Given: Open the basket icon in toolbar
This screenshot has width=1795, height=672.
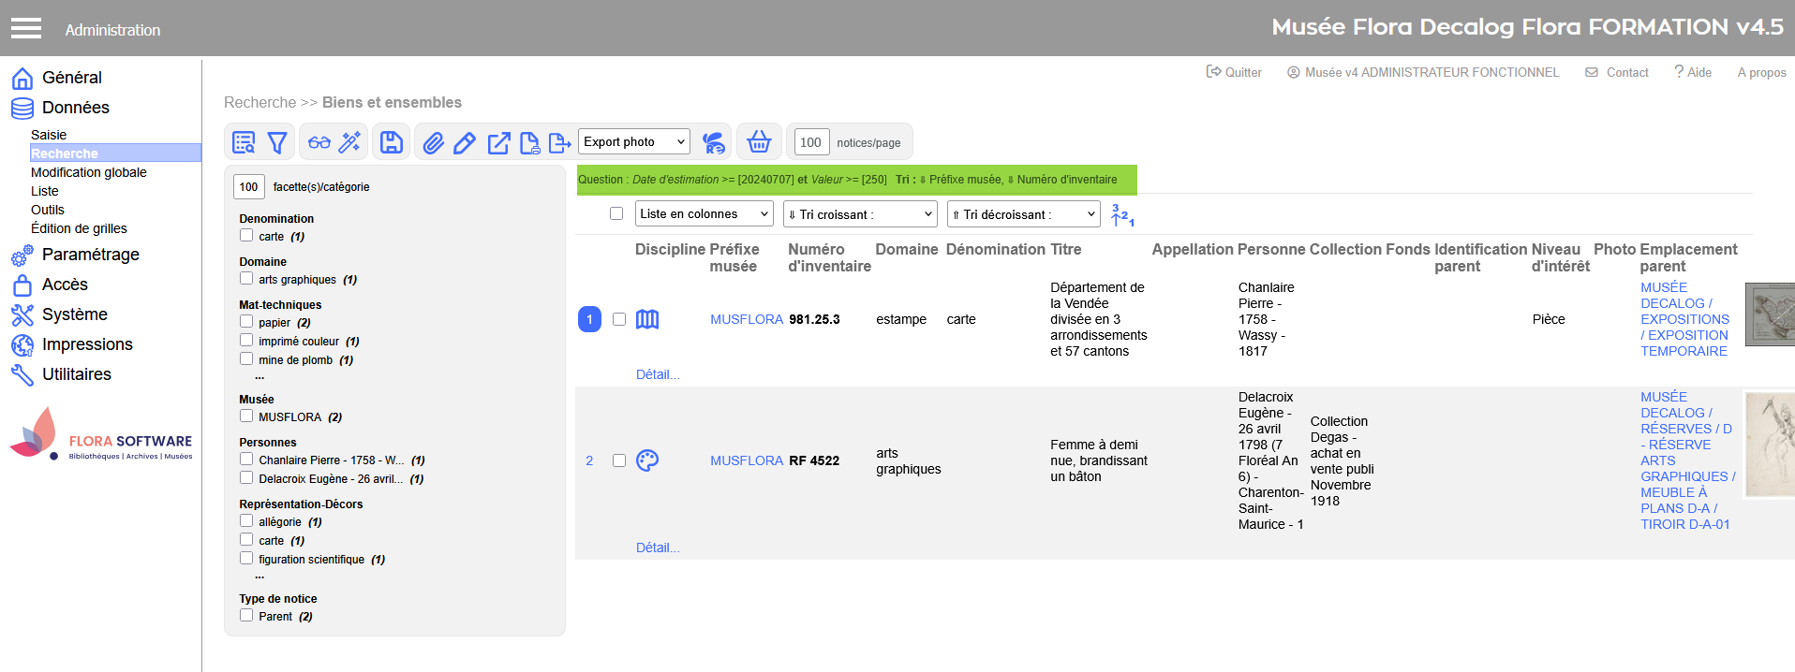Looking at the screenshot, I should coord(759,142).
